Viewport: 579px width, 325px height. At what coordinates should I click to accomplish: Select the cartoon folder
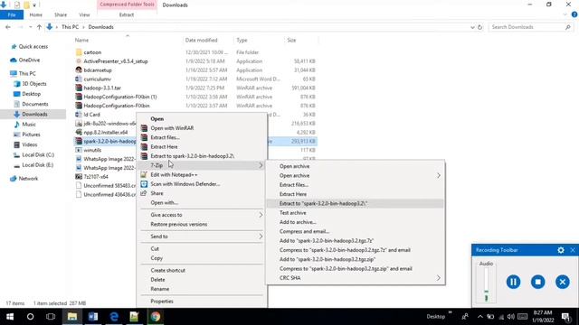(x=92, y=52)
